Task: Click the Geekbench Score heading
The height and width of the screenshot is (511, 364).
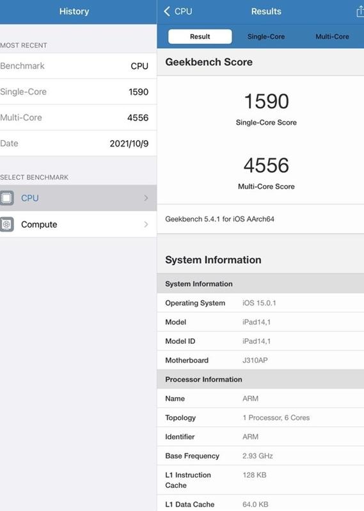Action: click(209, 62)
